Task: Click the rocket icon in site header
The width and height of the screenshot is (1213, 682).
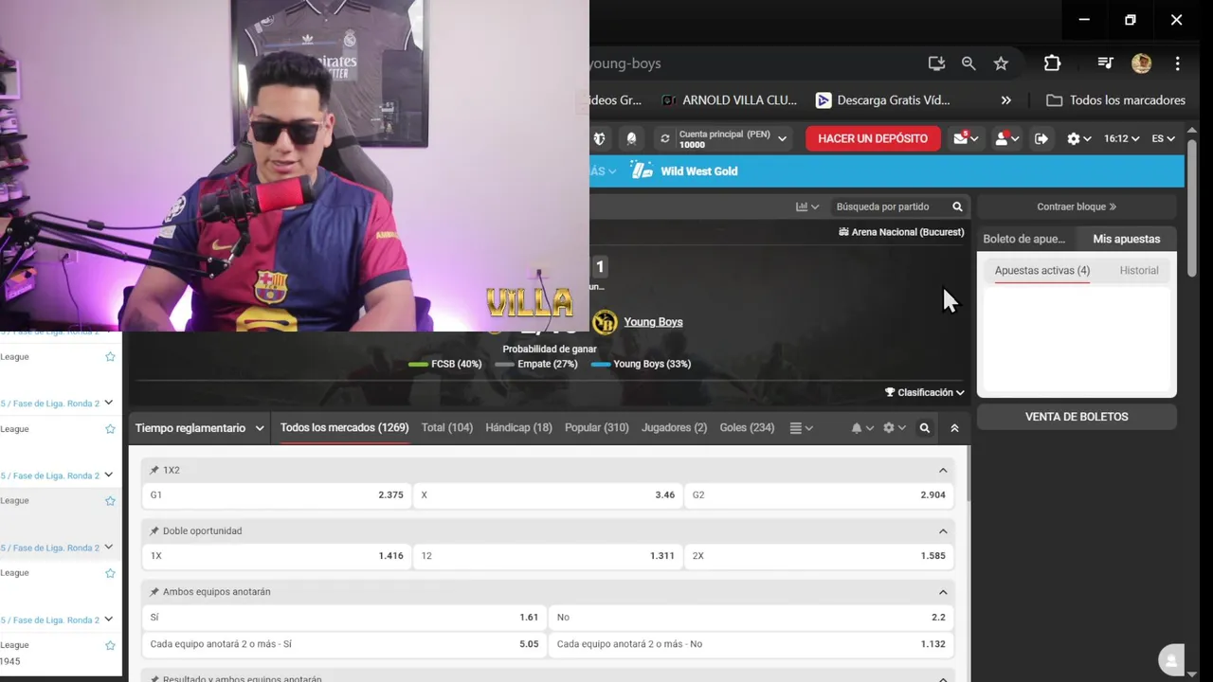Action: click(x=631, y=138)
